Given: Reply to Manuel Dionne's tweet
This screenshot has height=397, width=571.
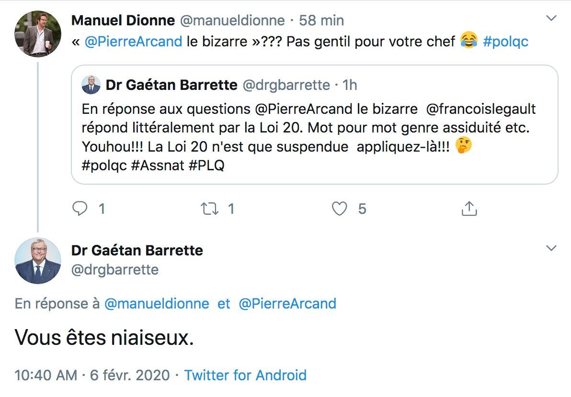Looking at the screenshot, I should (80, 209).
